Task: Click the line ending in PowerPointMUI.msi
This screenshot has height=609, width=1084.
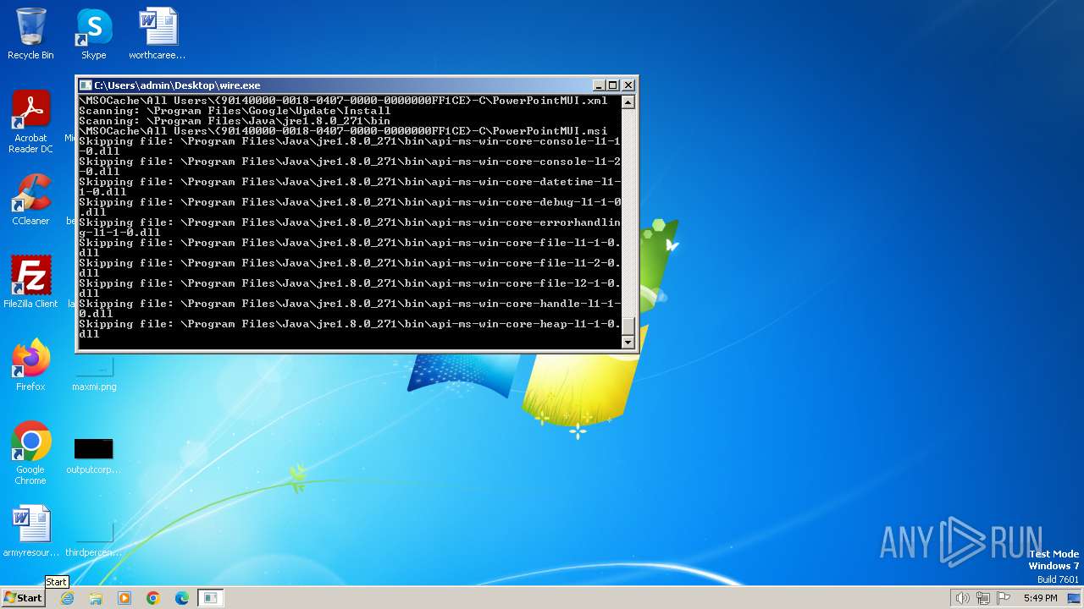Action: point(343,131)
